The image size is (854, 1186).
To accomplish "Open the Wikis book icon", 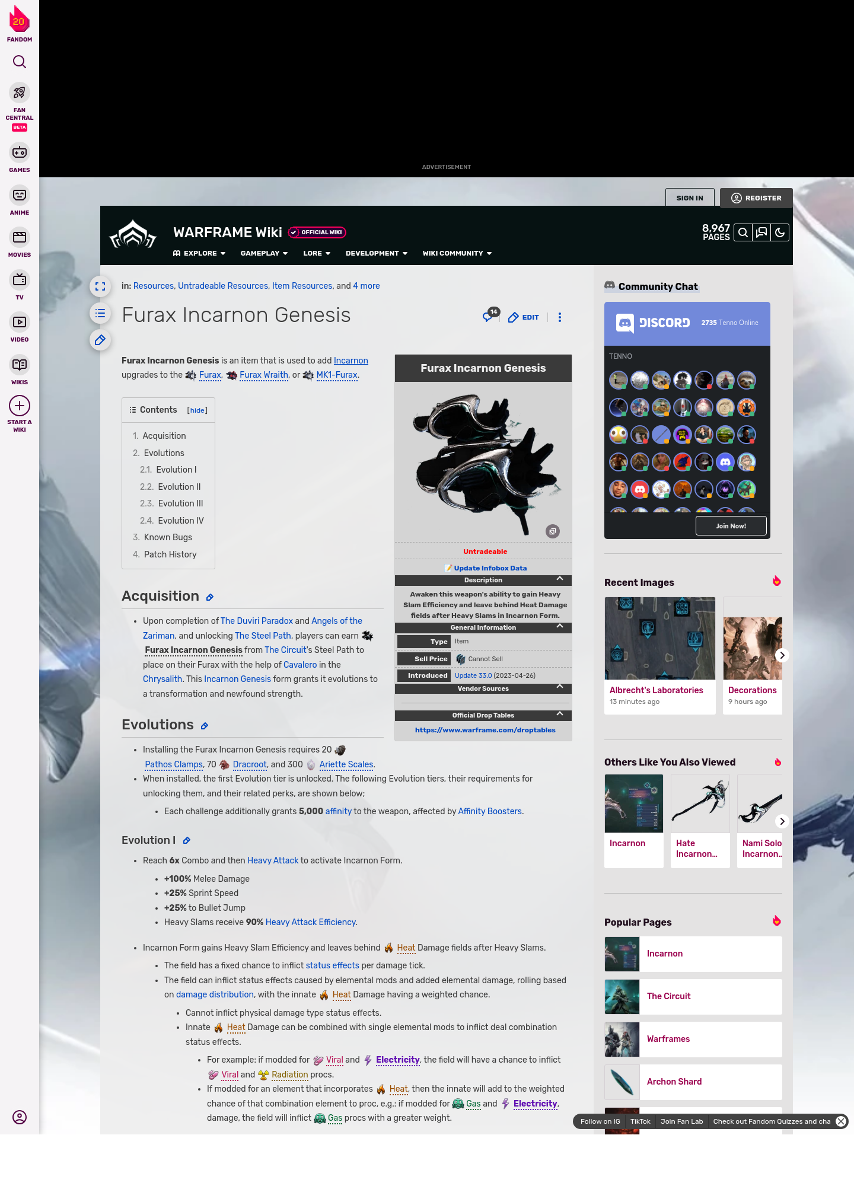I will [20, 364].
